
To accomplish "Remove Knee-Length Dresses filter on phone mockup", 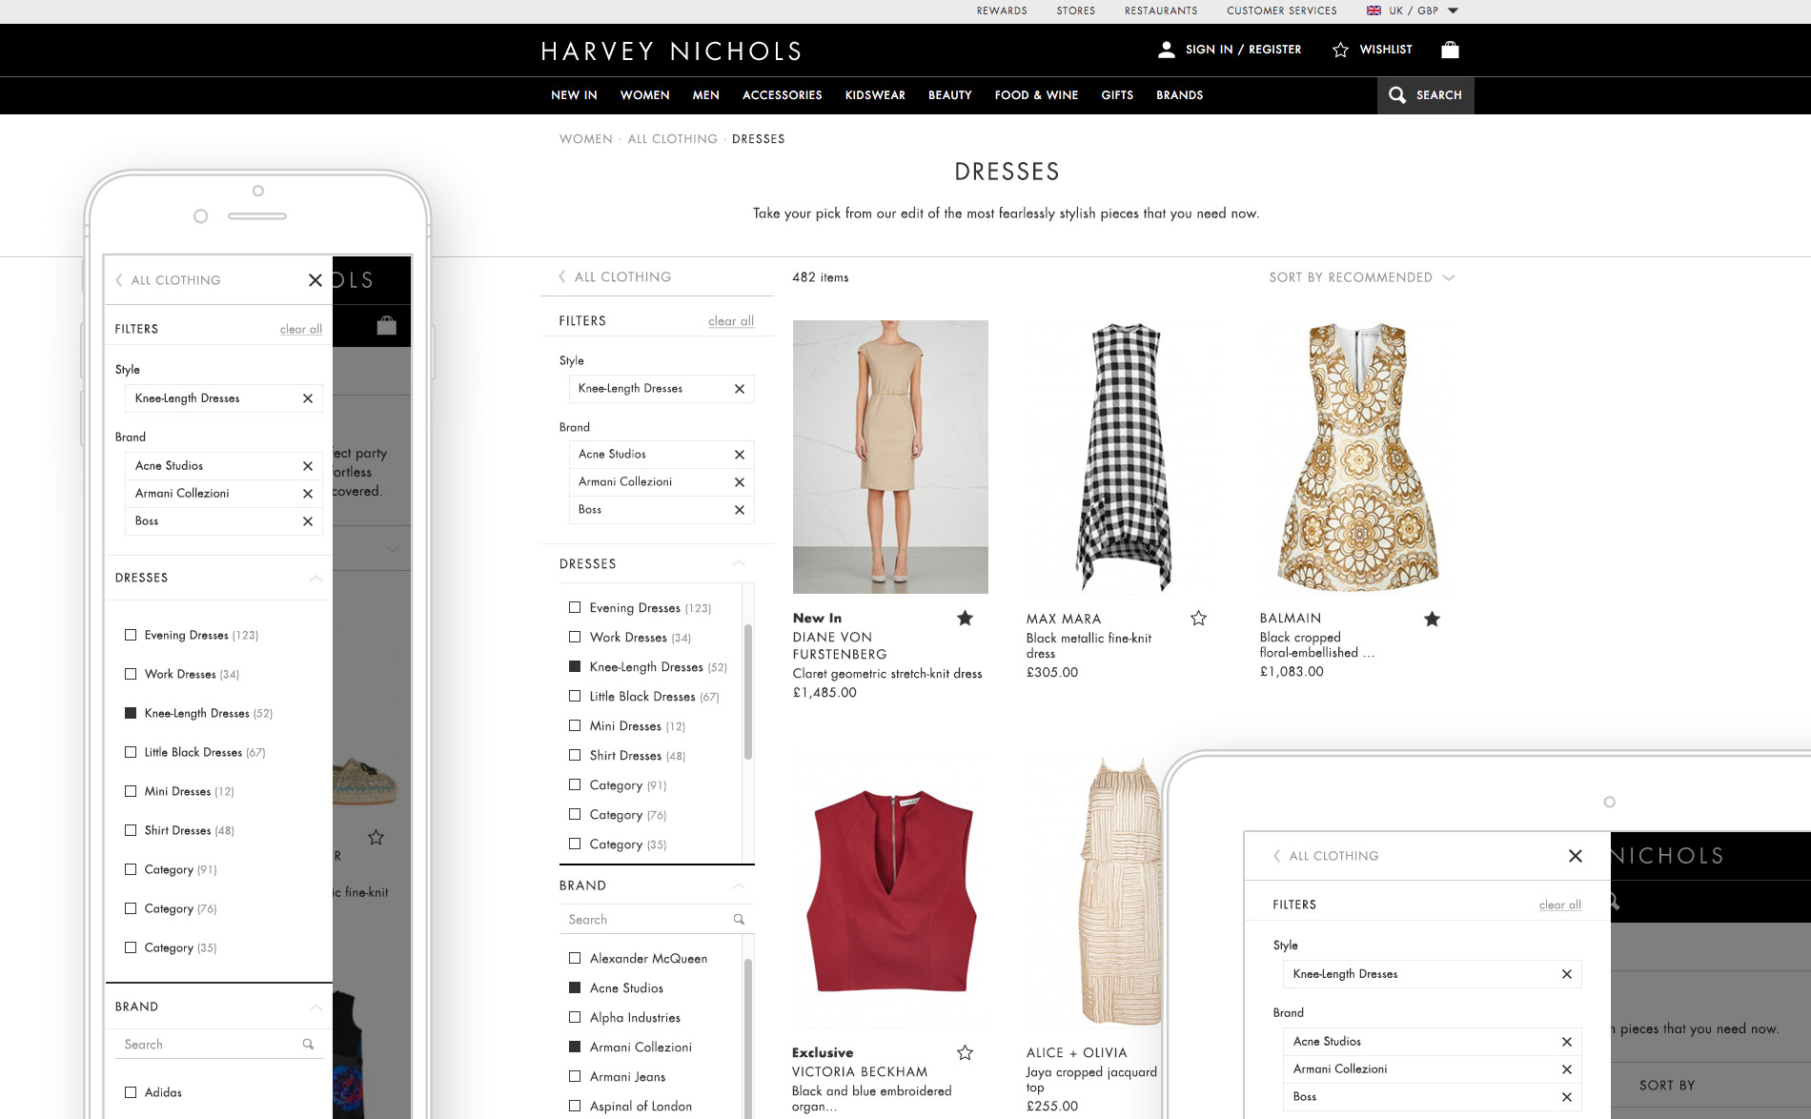I will 308,398.
